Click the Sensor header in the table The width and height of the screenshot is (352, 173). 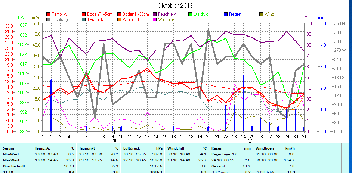(x=8, y=148)
